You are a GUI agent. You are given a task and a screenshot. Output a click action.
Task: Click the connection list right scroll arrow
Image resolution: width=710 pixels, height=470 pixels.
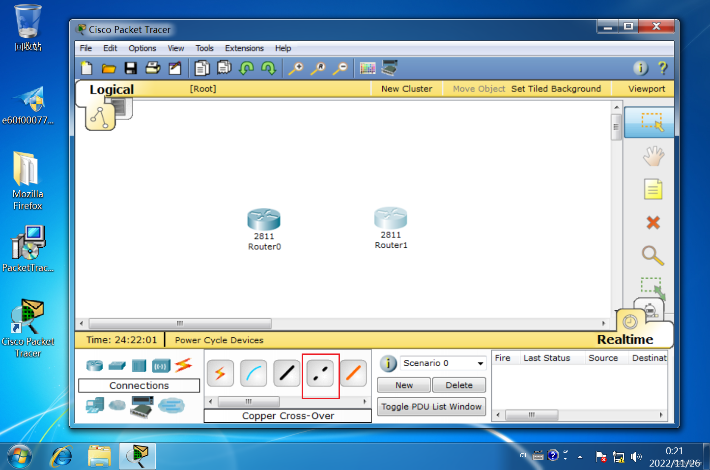point(365,402)
